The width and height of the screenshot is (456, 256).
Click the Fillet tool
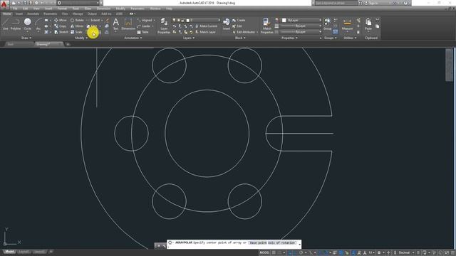92,26
